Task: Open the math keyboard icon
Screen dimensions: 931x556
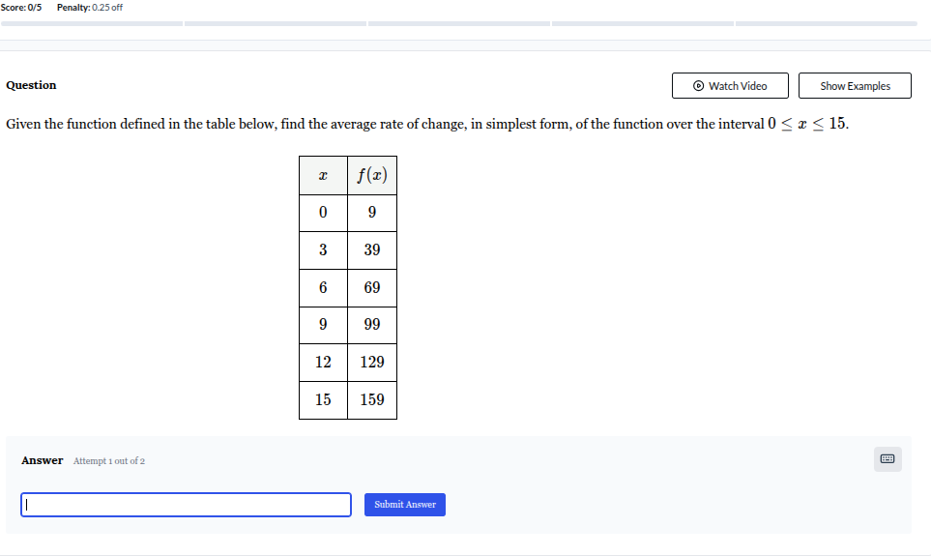Action: pyautogui.click(x=887, y=458)
